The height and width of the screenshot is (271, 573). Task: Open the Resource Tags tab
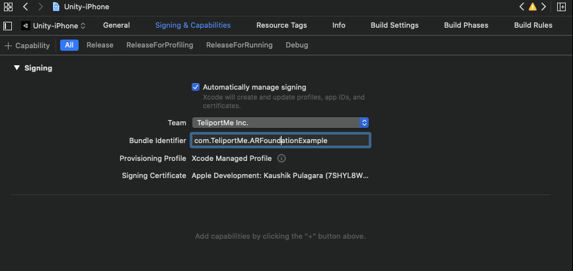[x=282, y=25]
